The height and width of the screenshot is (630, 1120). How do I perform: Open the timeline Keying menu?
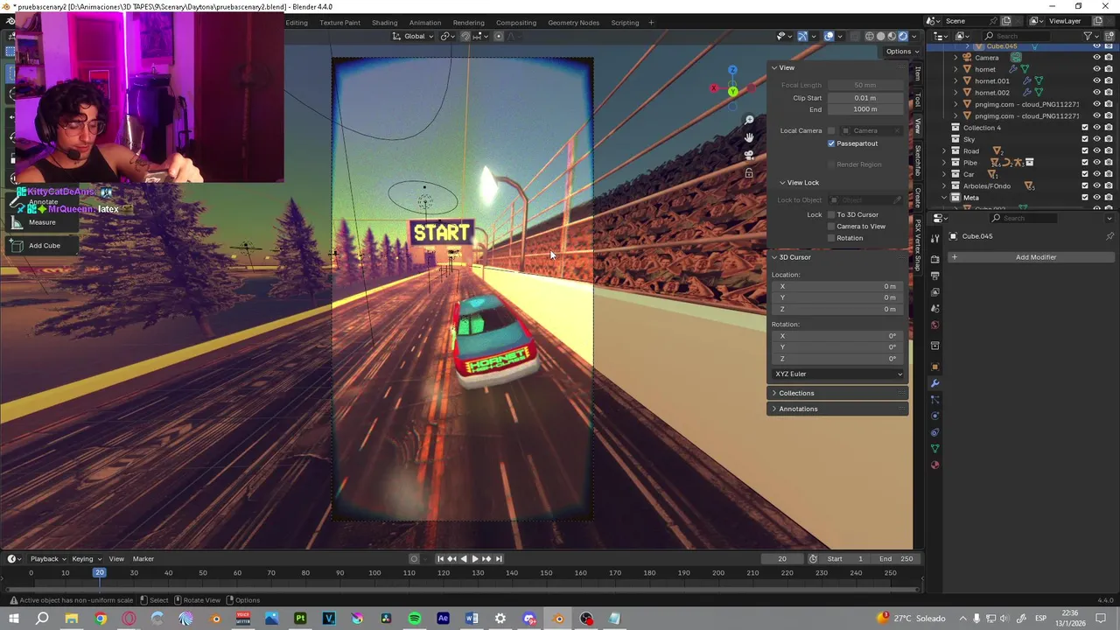86,559
